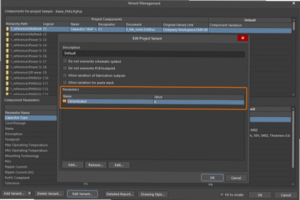Click the folder icon for row C4

(7, 45)
